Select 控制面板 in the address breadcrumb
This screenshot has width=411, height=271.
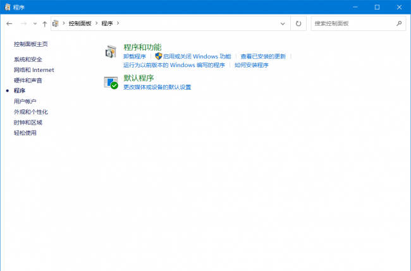(x=80, y=23)
